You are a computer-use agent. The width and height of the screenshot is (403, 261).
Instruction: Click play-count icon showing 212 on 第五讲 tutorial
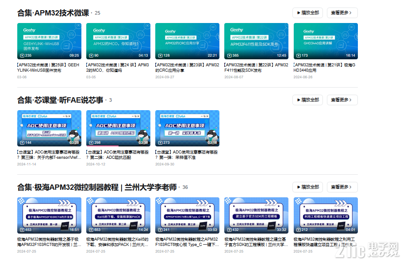click(x=299, y=230)
